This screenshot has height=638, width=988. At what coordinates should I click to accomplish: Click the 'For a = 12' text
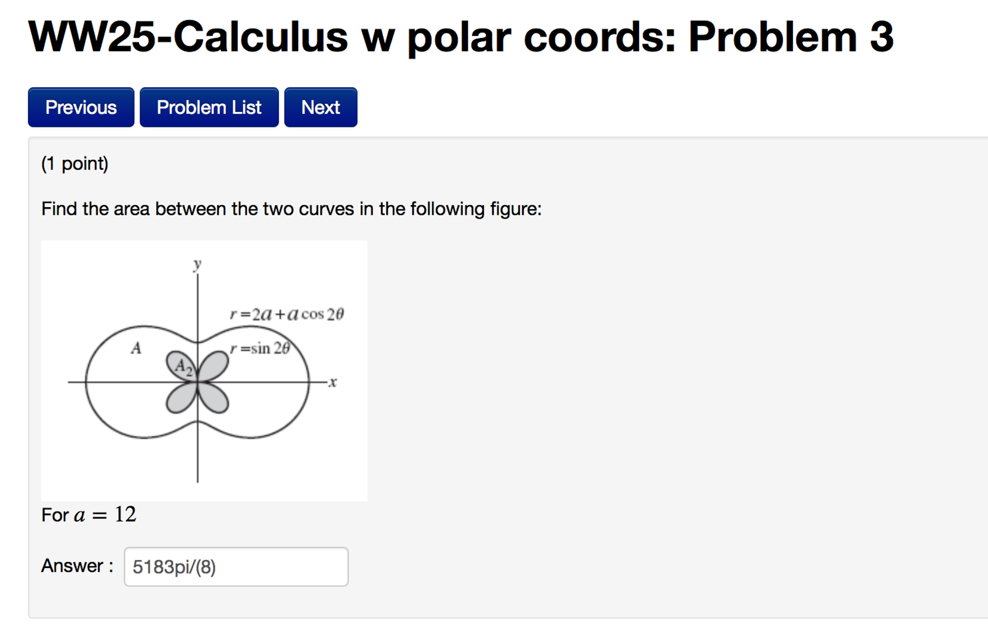[89, 515]
